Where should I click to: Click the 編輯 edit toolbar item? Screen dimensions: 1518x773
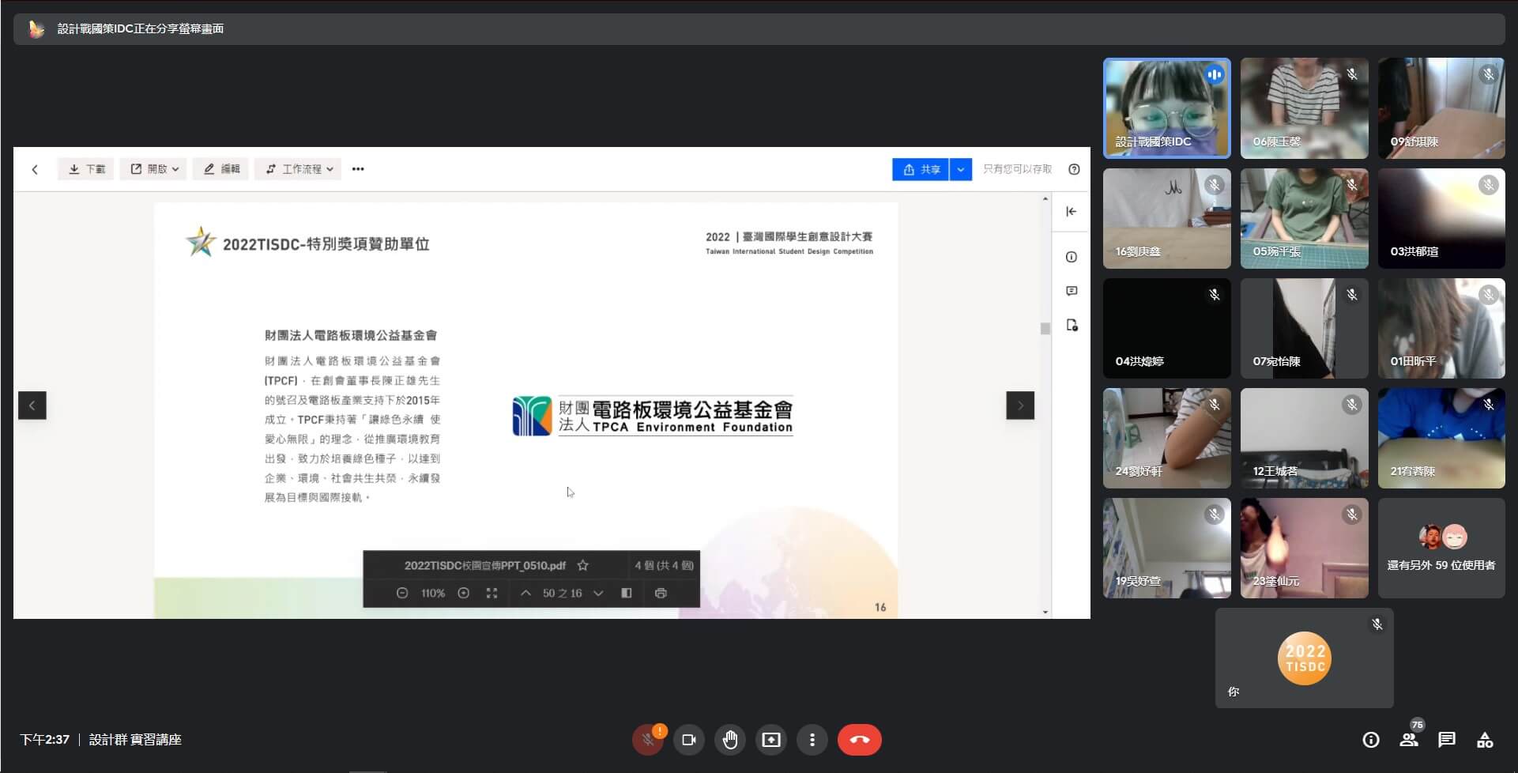click(221, 169)
